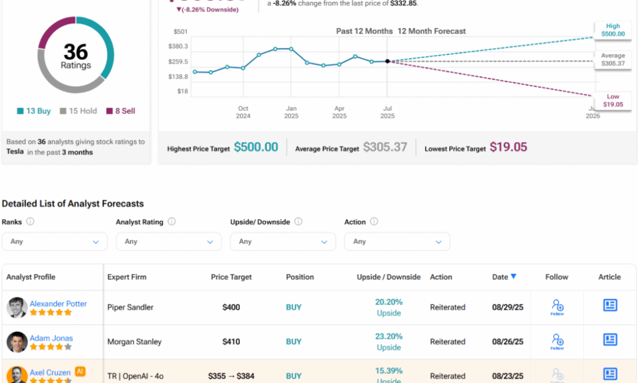The image size is (638, 383).
Task: Click the 23.20% Upside value
Action: (x=389, y=342)
